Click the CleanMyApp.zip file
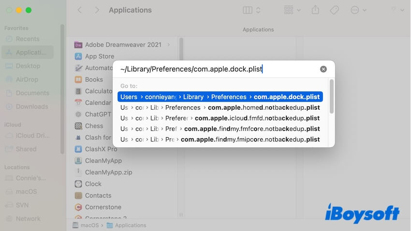 [108, 172]
